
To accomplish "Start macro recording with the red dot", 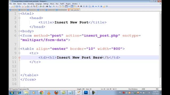I will point(78,6).
